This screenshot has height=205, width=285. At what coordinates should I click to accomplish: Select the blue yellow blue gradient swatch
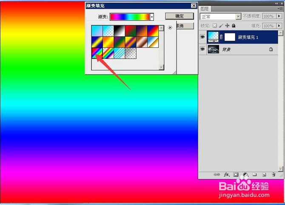point(97,42)
